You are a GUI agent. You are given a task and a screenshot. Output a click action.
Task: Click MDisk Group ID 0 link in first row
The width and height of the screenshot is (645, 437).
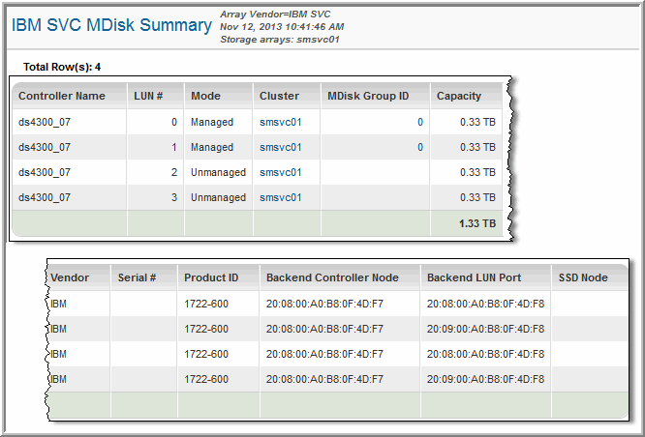(419, 123)
